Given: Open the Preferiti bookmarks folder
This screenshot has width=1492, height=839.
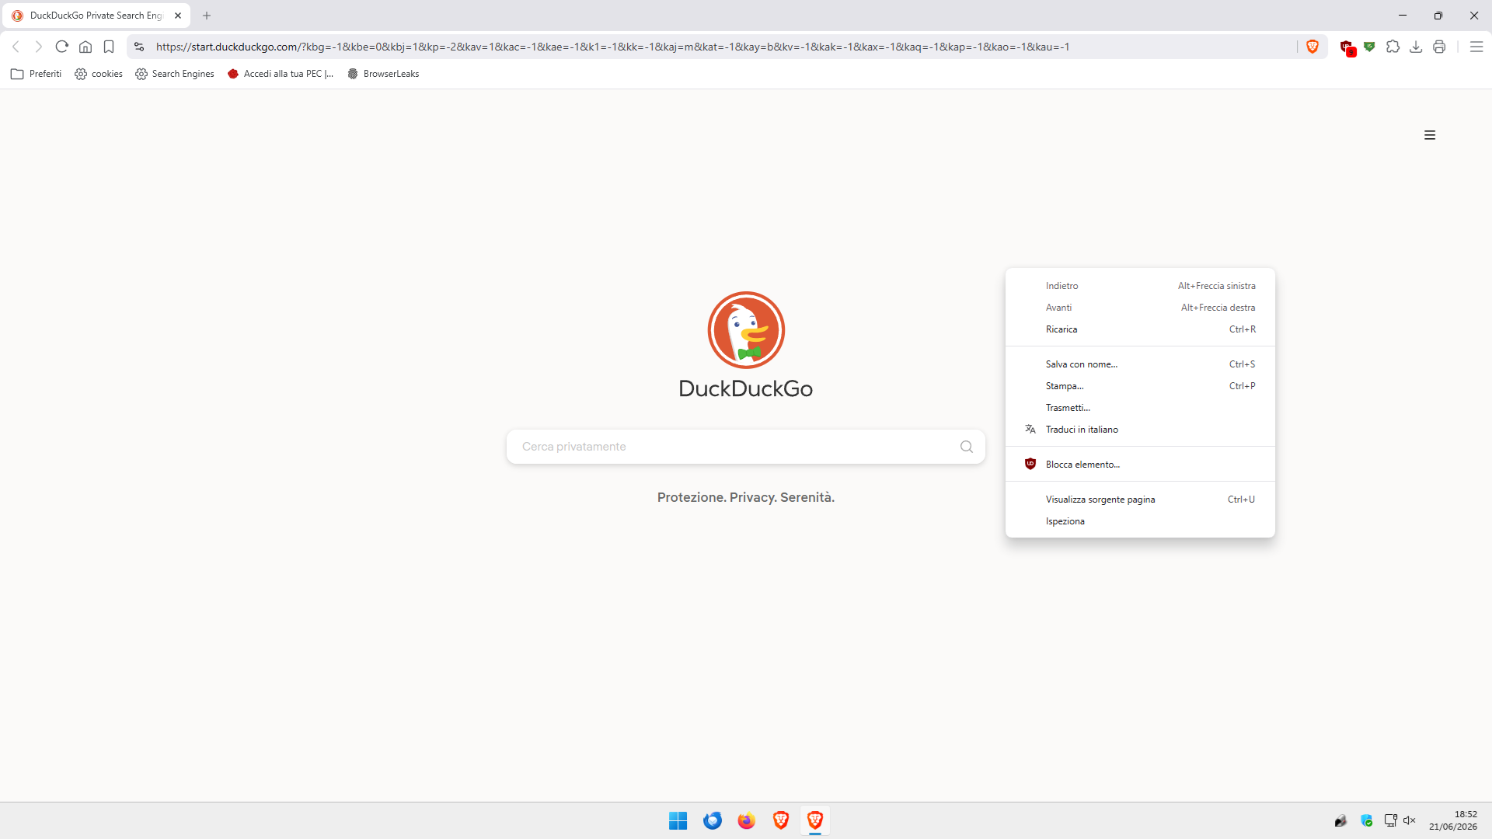Looking at the screenshot, I should (x=37, y=74).
